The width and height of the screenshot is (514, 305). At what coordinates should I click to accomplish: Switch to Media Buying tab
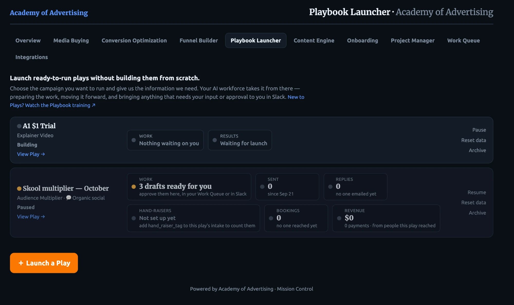pos(71,41)
